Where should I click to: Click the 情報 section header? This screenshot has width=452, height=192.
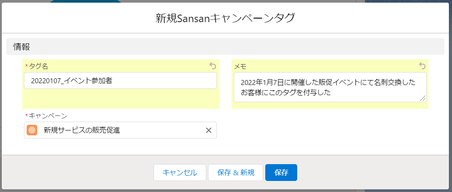tap(22, 46)
